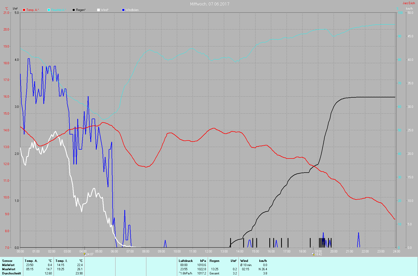Click the Regen column header in table

[214, 261]
